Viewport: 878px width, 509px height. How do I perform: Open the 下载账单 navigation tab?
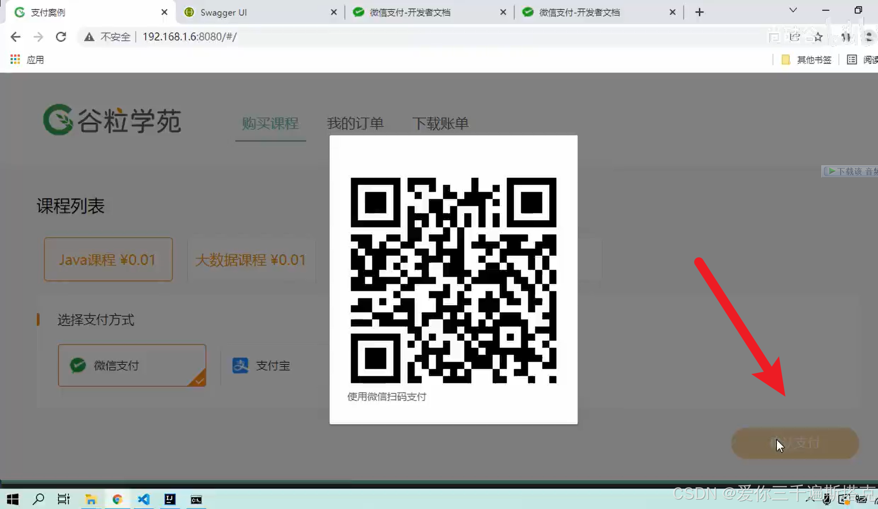tap(440, 124)
